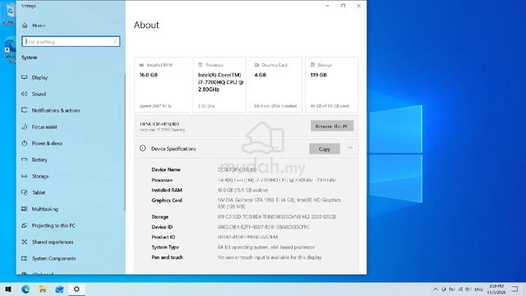Collapse the Device Specifications section
This screenshot has height=296, width=526.
(350, 148)
